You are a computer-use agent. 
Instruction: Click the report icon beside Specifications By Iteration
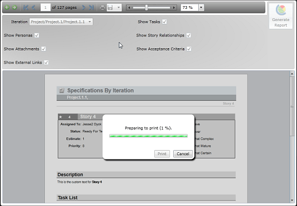click(62, 90)
